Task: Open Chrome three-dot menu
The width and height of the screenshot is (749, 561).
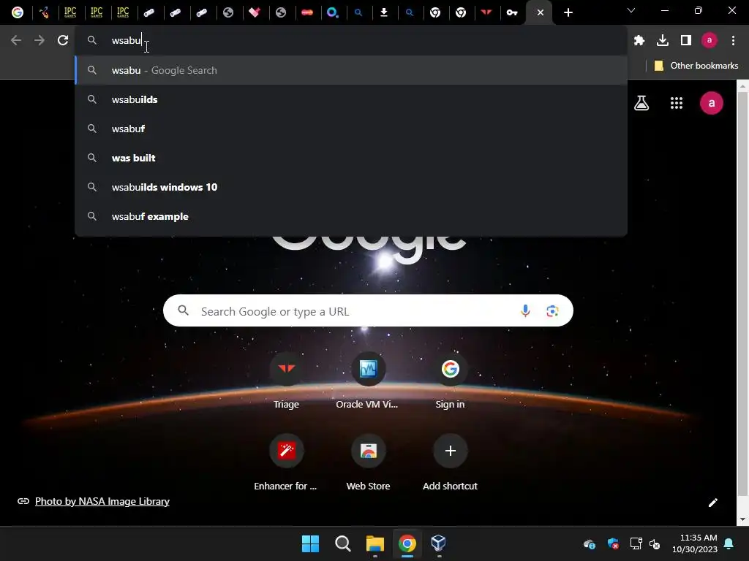Action: coord(733,41)
